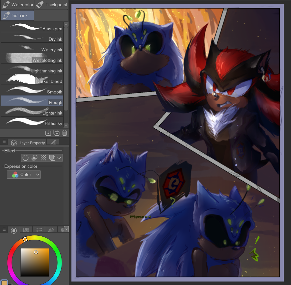This screenshot has width=291, height=285.
Task: Select the Brush pen sub tool
Action: (x=32, y=27)
